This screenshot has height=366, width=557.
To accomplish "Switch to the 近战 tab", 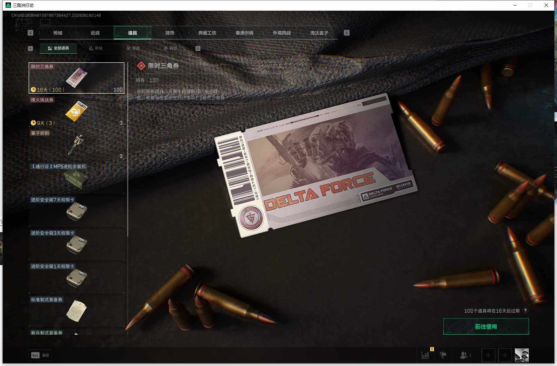I will (x=95, y=33).
